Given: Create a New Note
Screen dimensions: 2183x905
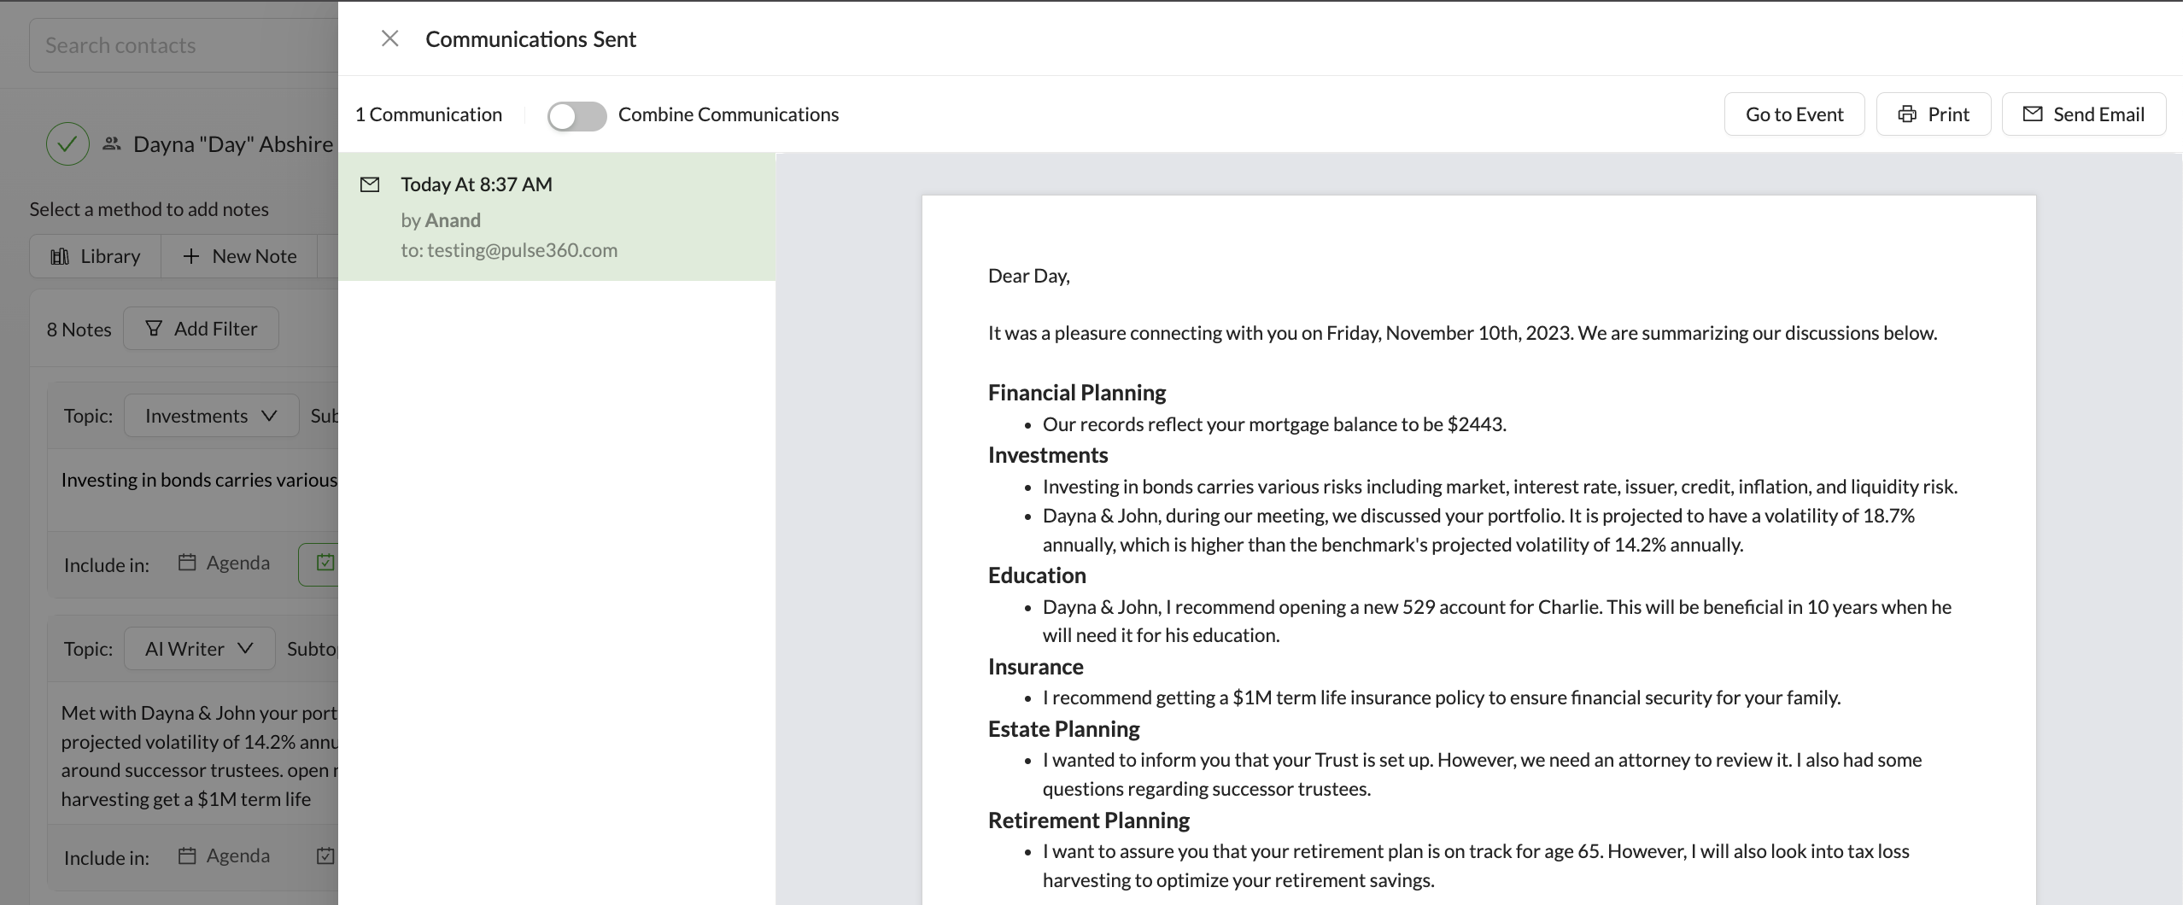Looking at the screenshot, I should (x=239, y=256).
